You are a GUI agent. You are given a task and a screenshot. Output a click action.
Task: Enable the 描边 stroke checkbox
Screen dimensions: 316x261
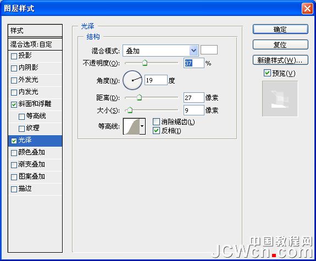coord(14,189)
